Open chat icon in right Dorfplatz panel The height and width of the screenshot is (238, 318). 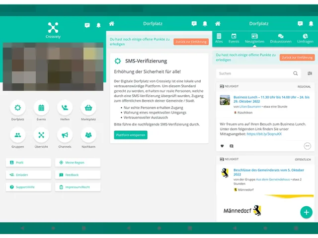300,24
